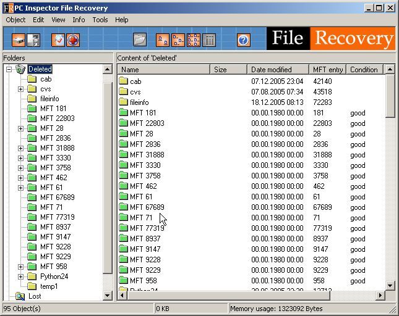Click the Folders pane up scroll arrow

pyautogui.click(x=108, y=69)
